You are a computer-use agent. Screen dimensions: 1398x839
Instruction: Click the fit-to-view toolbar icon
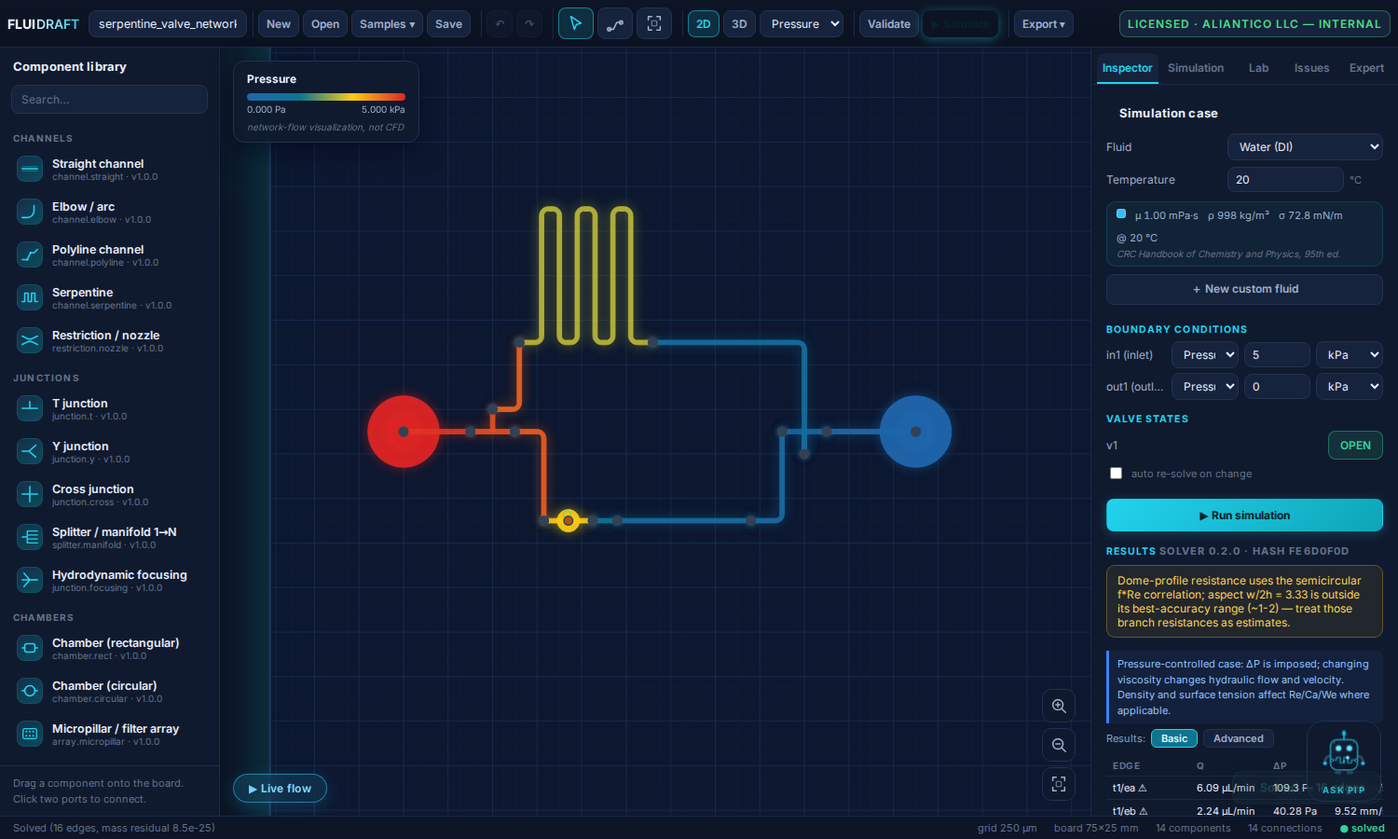click(x=654, y=23)
